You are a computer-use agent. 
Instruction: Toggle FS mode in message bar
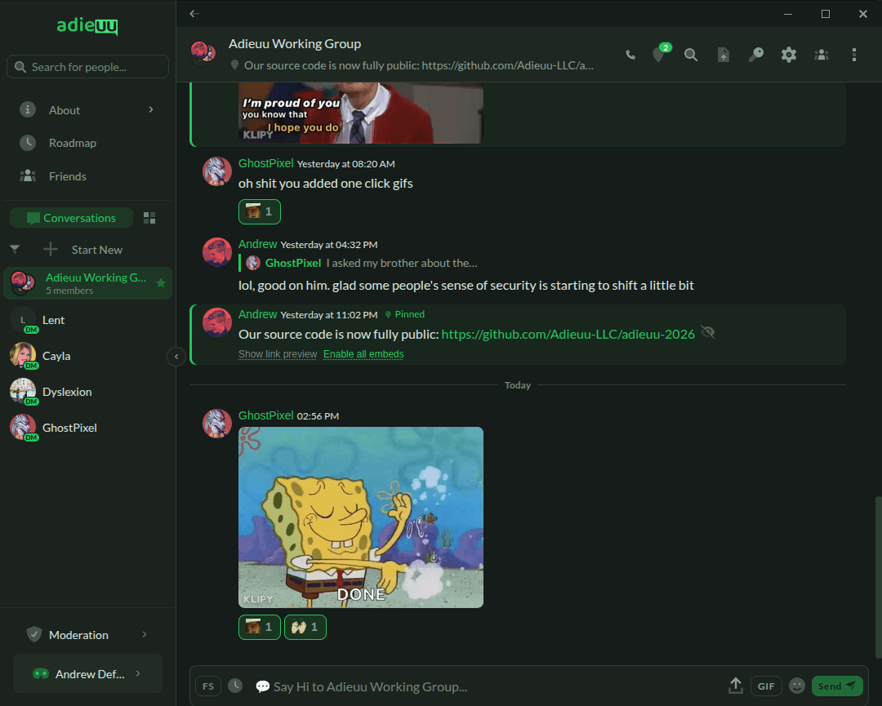click(x=208, y=686)
